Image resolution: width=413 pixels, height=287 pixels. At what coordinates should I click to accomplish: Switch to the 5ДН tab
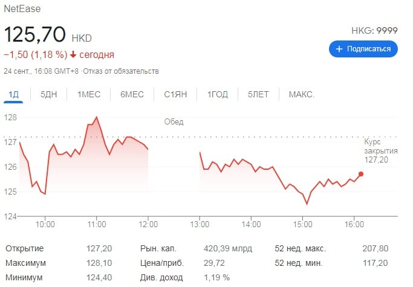click(x=49, y=94)
